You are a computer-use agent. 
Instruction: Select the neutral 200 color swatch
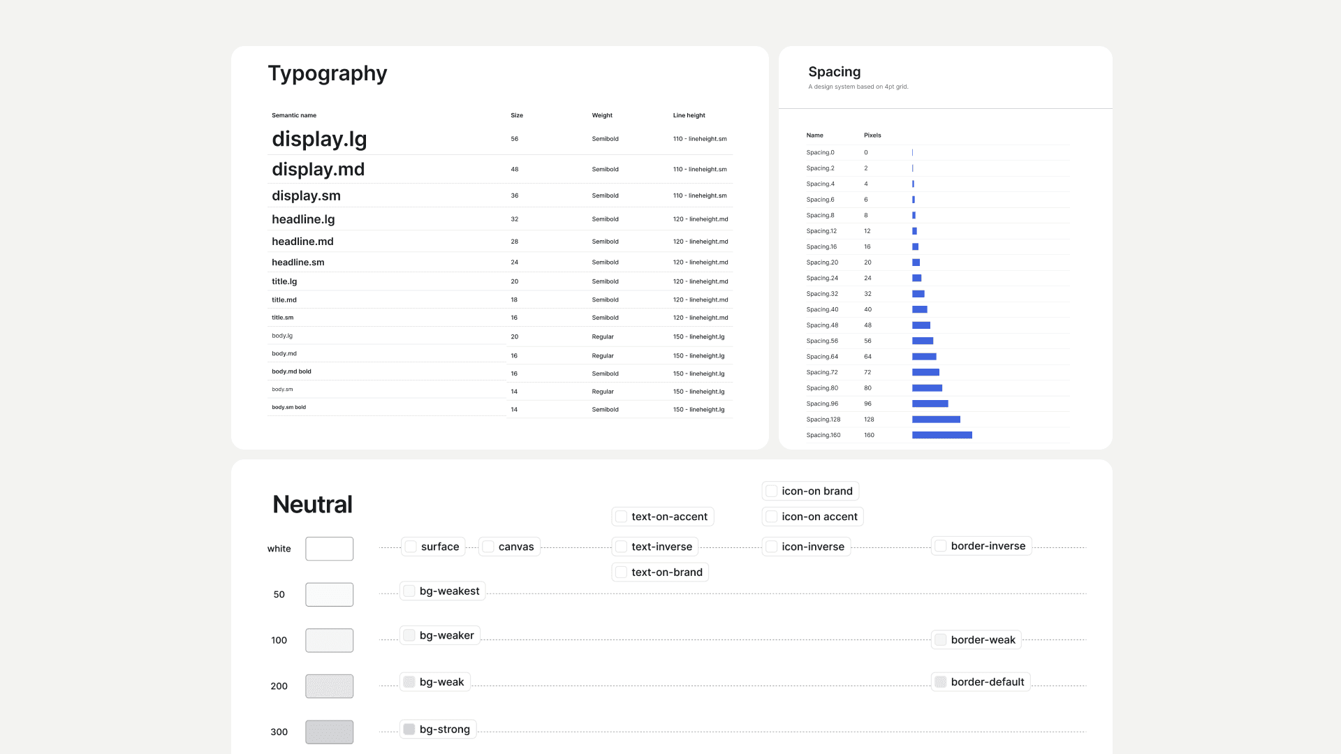[x=329, y=686]
